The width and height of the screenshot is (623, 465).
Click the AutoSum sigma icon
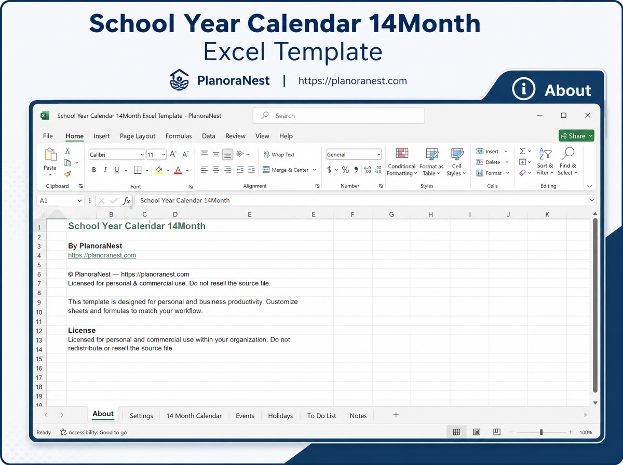click(x=522, y=151)
